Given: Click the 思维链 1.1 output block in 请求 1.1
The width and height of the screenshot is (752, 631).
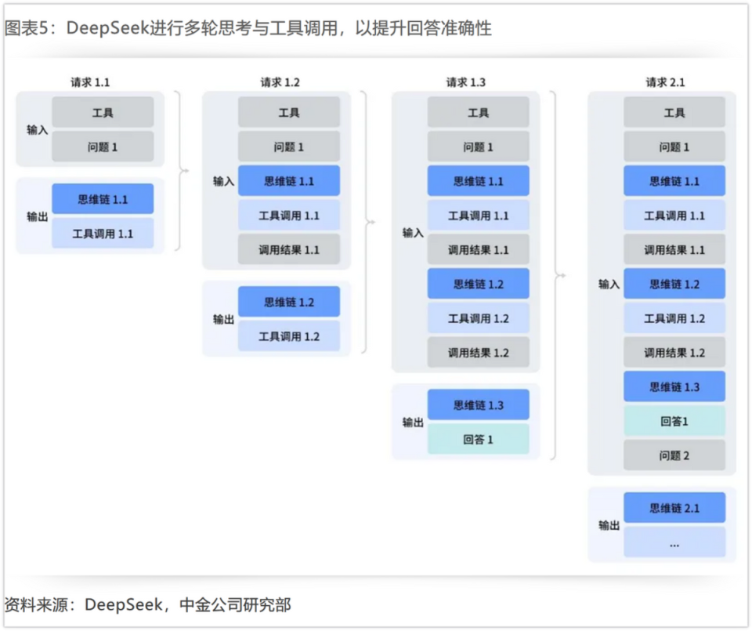Looking at the screenshot, I should click(103, 199).
